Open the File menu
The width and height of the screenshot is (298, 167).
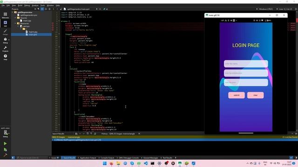pos(3,6)
